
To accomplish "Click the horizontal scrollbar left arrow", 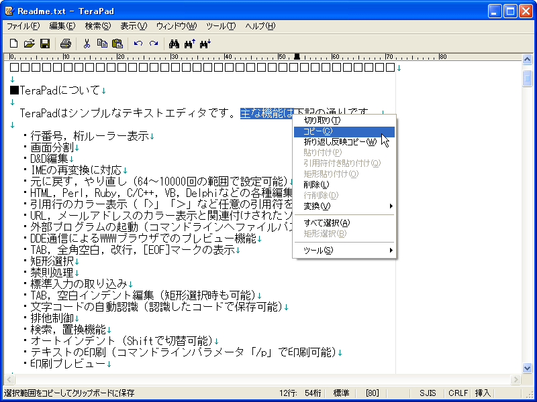I will click(9, 379).
